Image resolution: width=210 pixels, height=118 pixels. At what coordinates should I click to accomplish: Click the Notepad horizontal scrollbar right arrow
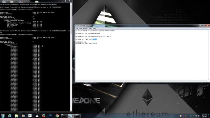207,81
